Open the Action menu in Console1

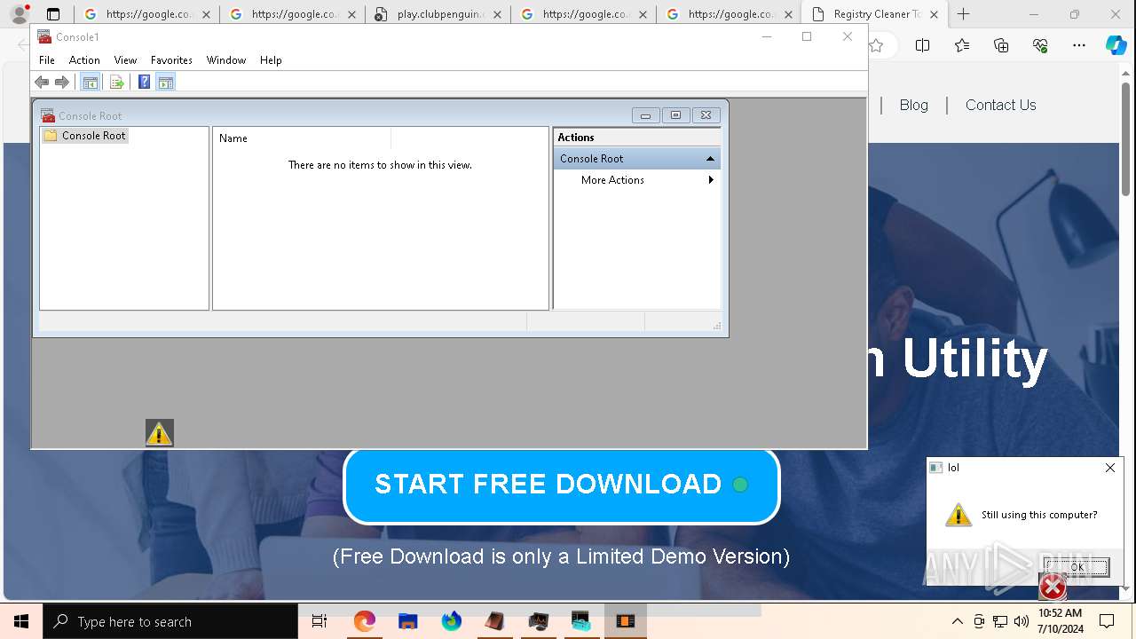point(84,60)
